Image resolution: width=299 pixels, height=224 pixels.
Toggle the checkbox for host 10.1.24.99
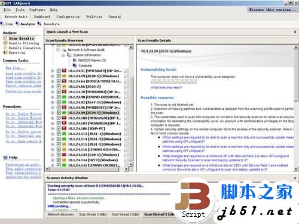pyautogui.click(x=59, y=113)
